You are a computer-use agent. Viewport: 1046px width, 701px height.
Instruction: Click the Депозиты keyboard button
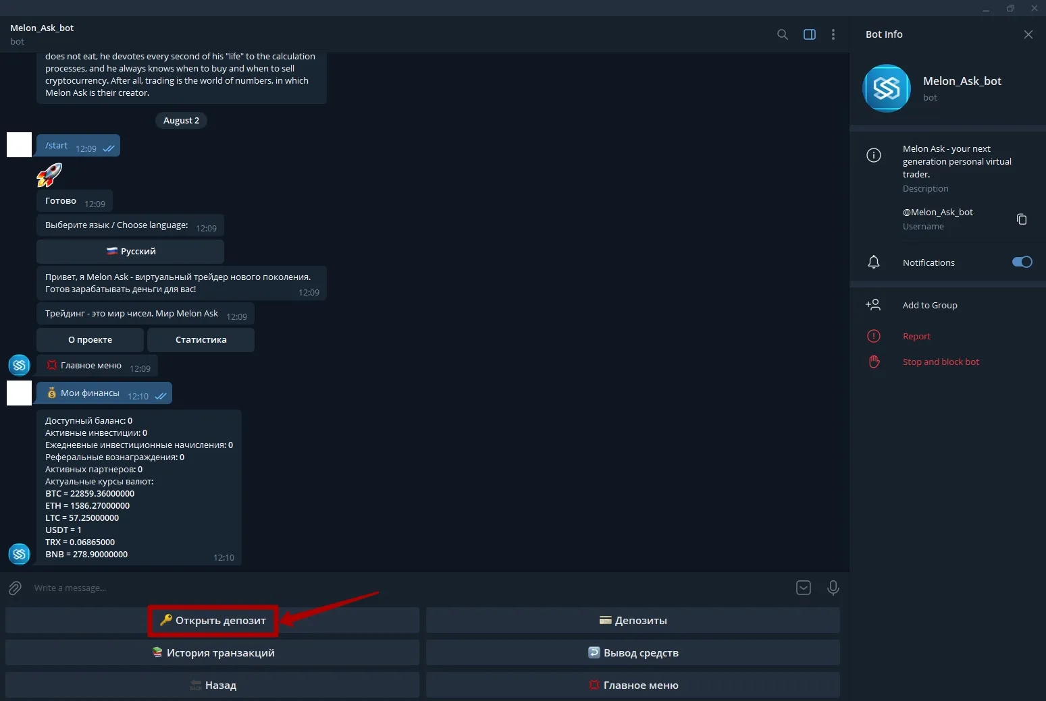point(633,620)
